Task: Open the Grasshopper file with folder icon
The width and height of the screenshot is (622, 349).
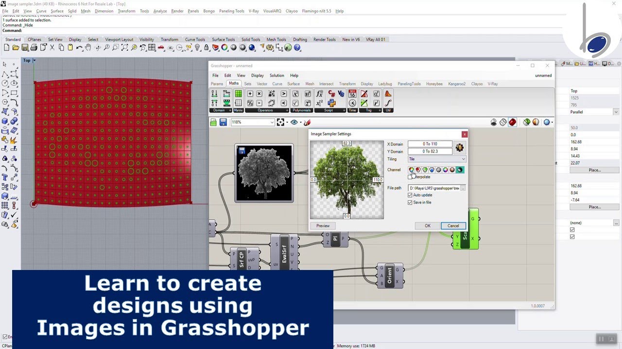Action: 213,122
